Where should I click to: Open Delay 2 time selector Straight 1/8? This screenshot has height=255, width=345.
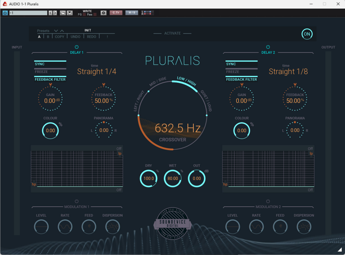click(x=288, y=72)
